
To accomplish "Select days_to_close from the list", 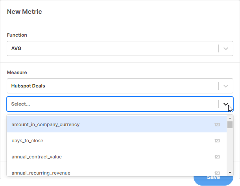I will pos(28,141).
